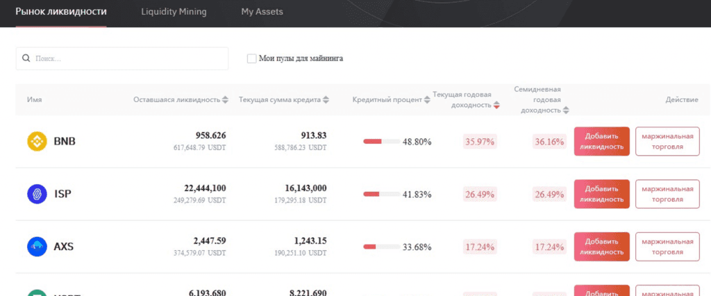Click 374,579.07 USDT value
This screenshot has height=296, width=711.
(x=199, y=253)
